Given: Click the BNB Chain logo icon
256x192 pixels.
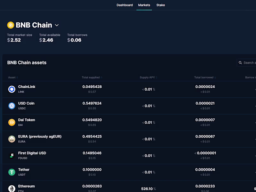Looking at the screenshot, I should coord(11,25).
